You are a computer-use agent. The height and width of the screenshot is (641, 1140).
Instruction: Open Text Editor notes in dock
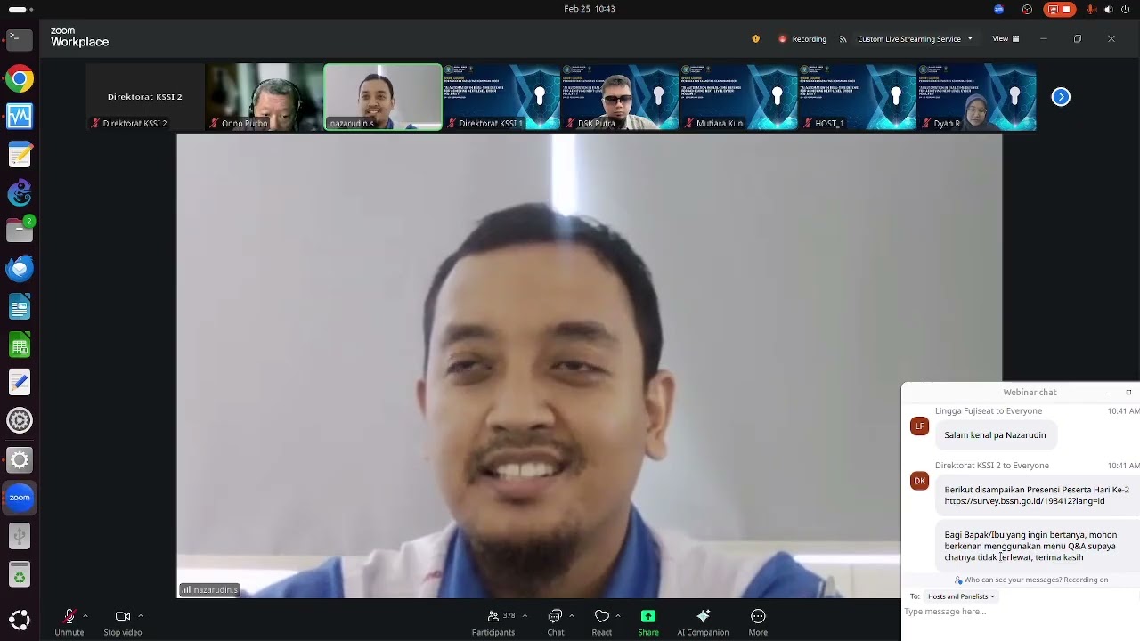(20, 155)
